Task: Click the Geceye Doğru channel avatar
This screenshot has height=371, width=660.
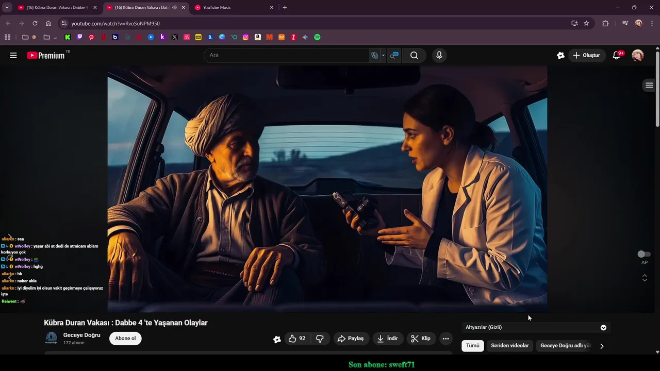Action: coord(52,338)
